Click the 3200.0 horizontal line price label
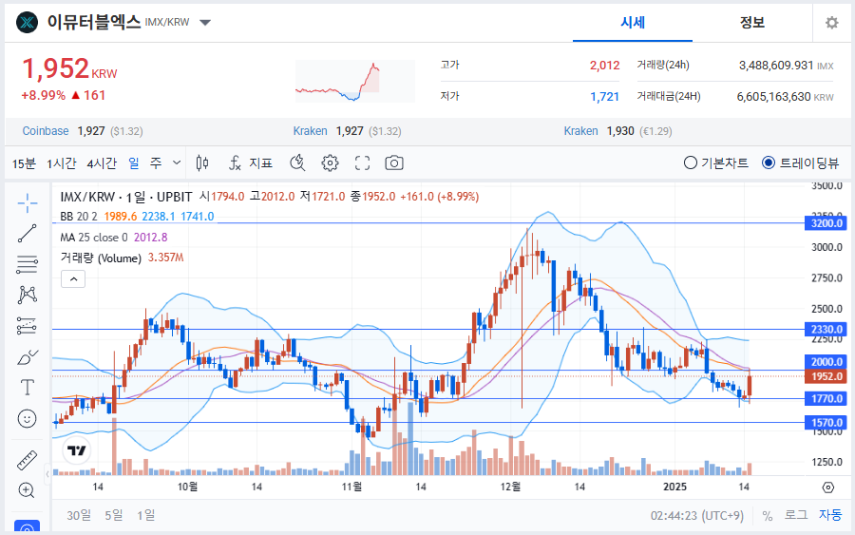This screenshot has width=855, height=535. point(823,223)
